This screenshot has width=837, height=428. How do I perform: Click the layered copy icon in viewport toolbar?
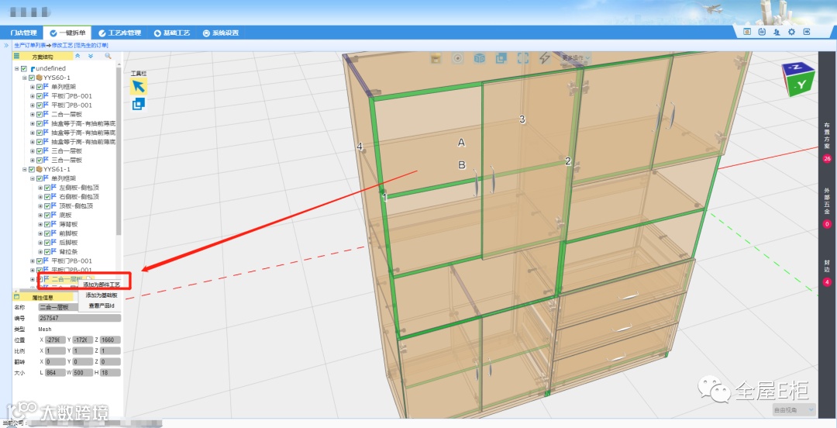click(x=501, y=58)
